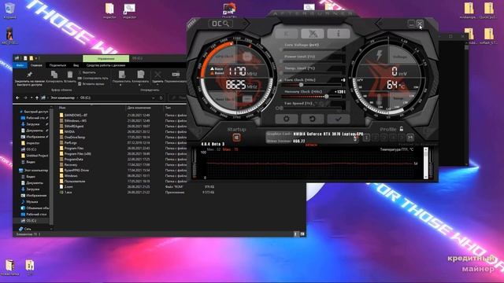Reset Afterburner settings to default

point(312,119)
